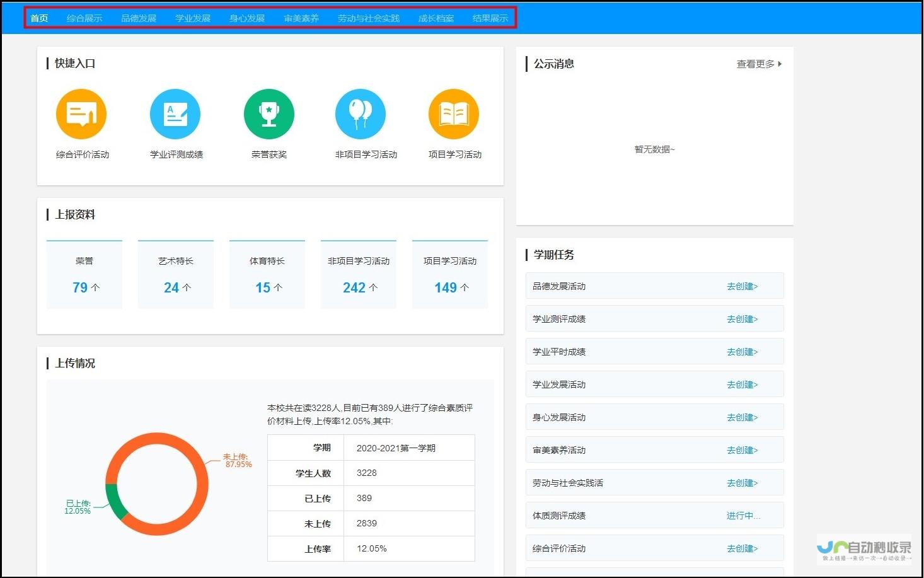Click the 2020-2021第一学期 table cell
Viewport: 924px width, 578px height.
(x=409, y=448)
